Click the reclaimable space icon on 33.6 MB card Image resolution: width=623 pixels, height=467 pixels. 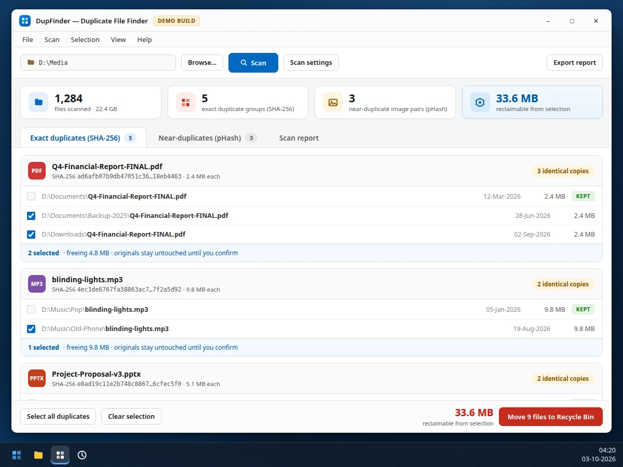point(480,102)
